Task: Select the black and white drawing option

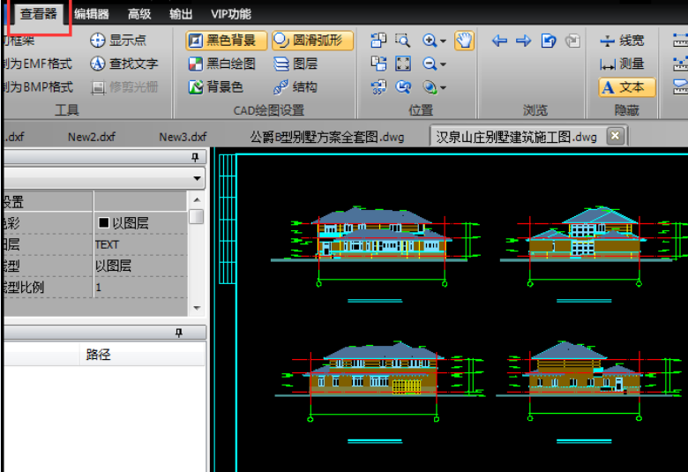Action: click(x=222, y=64)
